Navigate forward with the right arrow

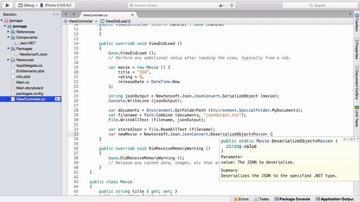(x=74, y=14)
